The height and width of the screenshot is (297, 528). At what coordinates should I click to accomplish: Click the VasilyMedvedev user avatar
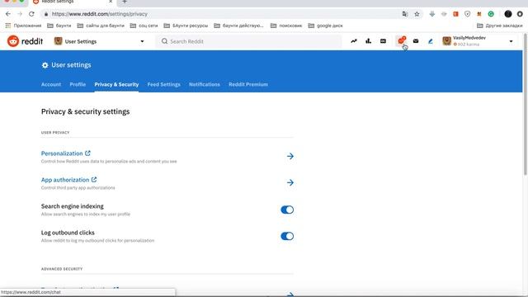(x=447, y=41)
